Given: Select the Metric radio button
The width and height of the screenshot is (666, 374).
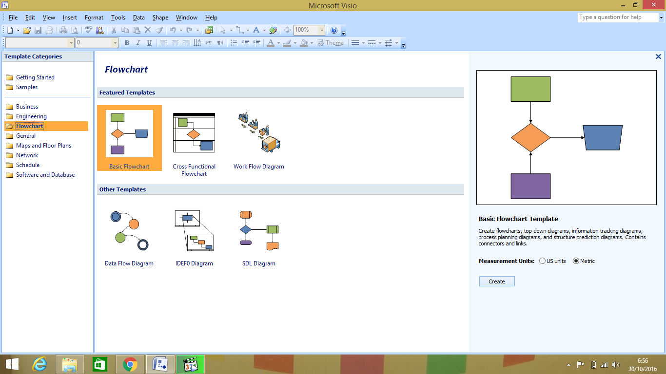Looking at the screenshot, I should (x=576, y=261).
